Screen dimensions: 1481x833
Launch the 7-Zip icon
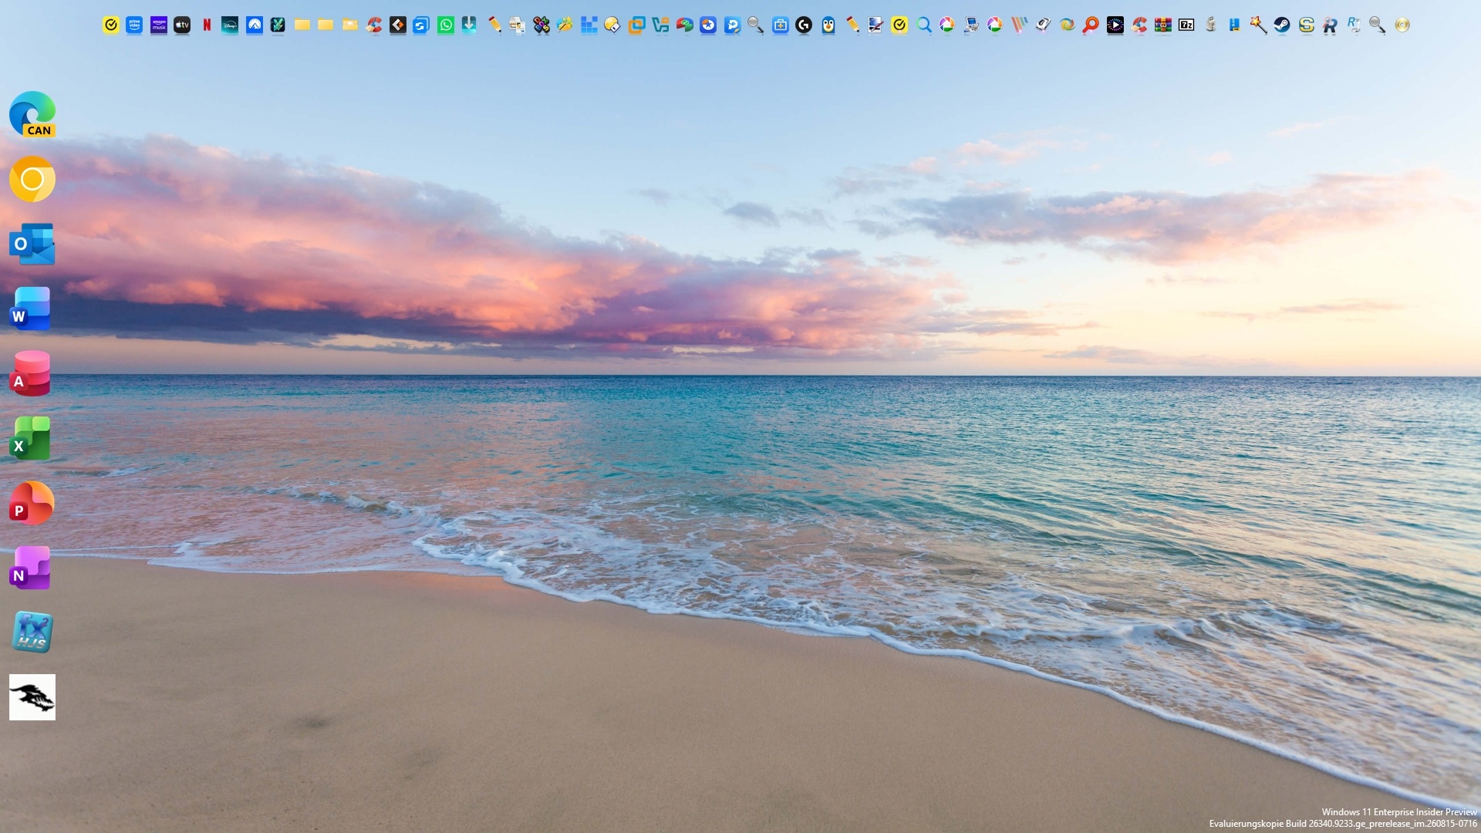point(1186,25)
